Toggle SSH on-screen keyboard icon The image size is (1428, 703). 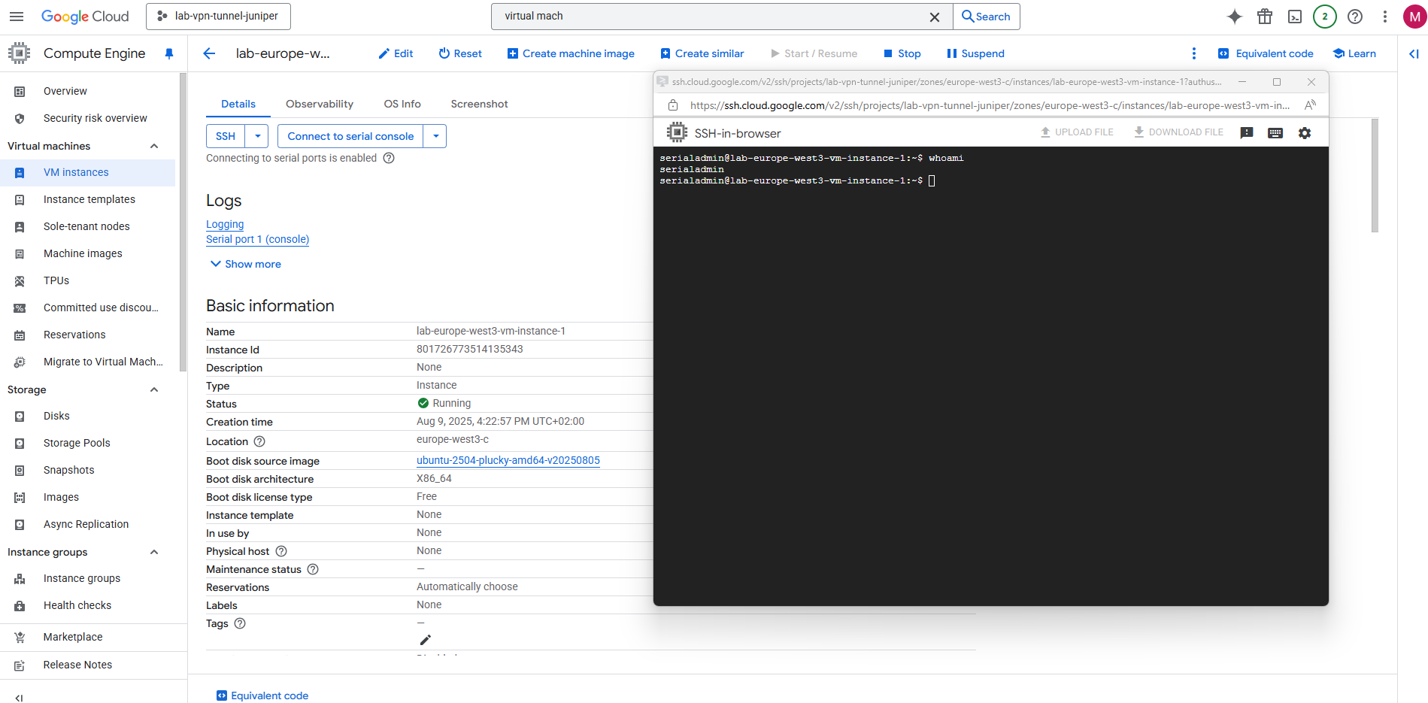[1275, 133]
